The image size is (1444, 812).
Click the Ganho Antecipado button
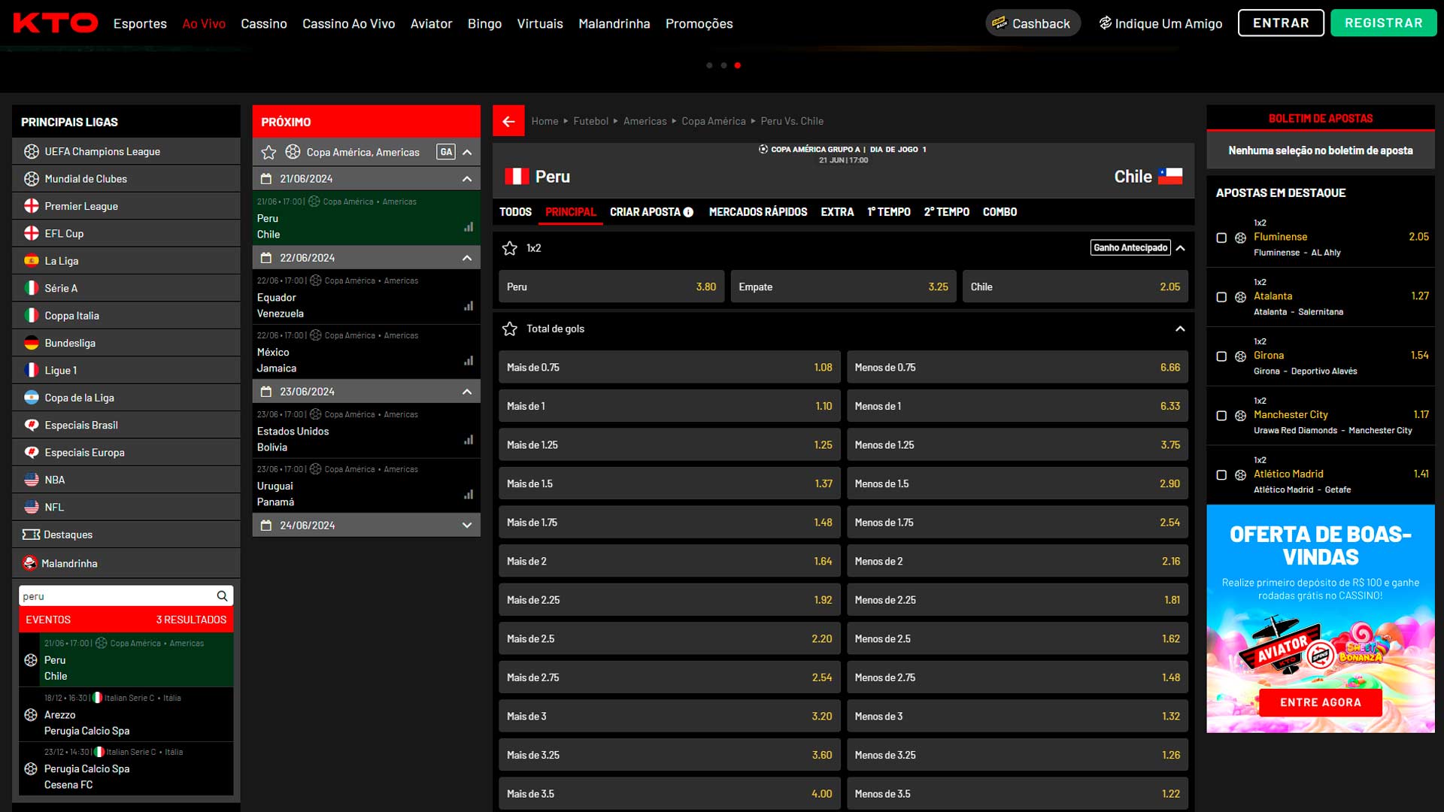[1130, 247]
